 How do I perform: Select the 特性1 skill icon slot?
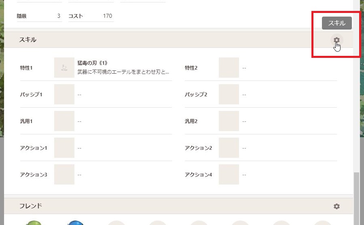coord(64,68)
